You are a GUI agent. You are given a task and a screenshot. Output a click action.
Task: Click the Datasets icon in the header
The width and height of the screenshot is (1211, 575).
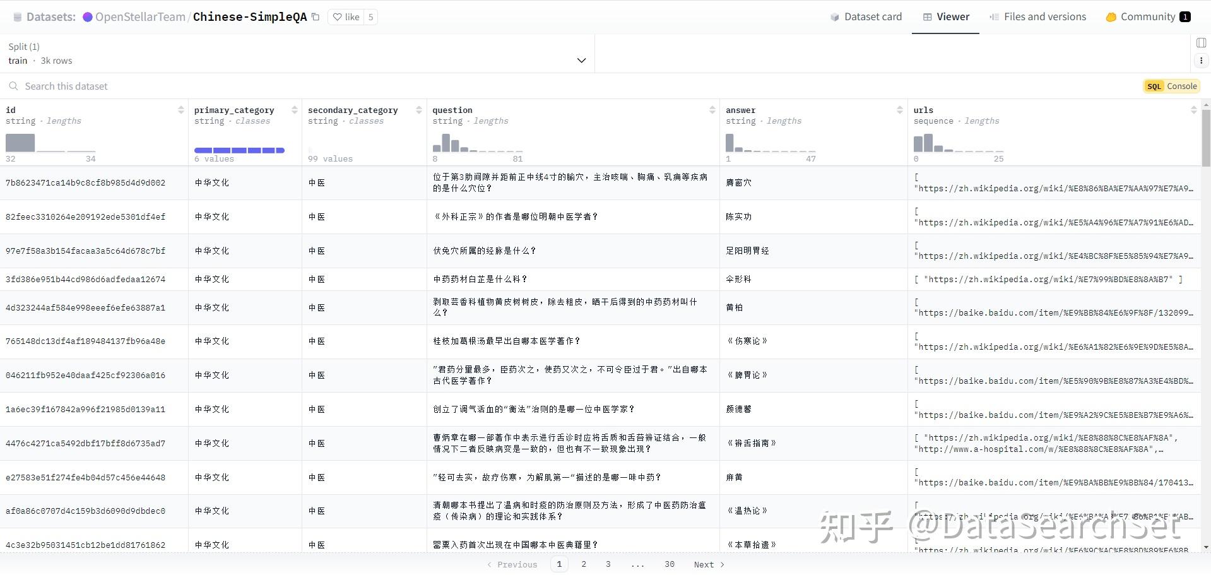click(x=17, y=16)
